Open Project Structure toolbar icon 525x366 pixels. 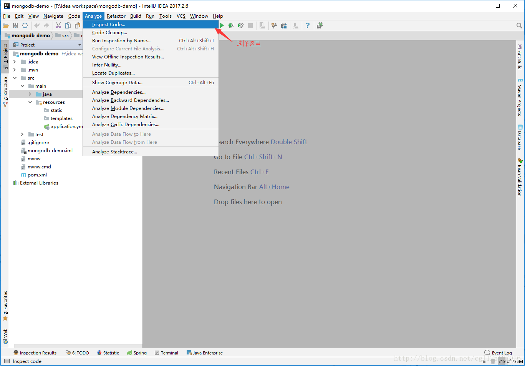(x=284, y=25)
